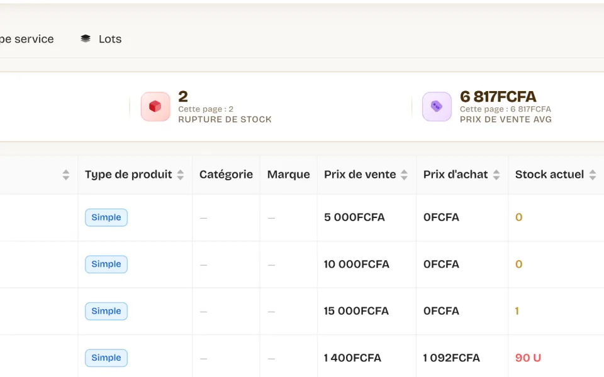
Task: Click the sort arrows left of Type de produit
Action: click(66, 175)
